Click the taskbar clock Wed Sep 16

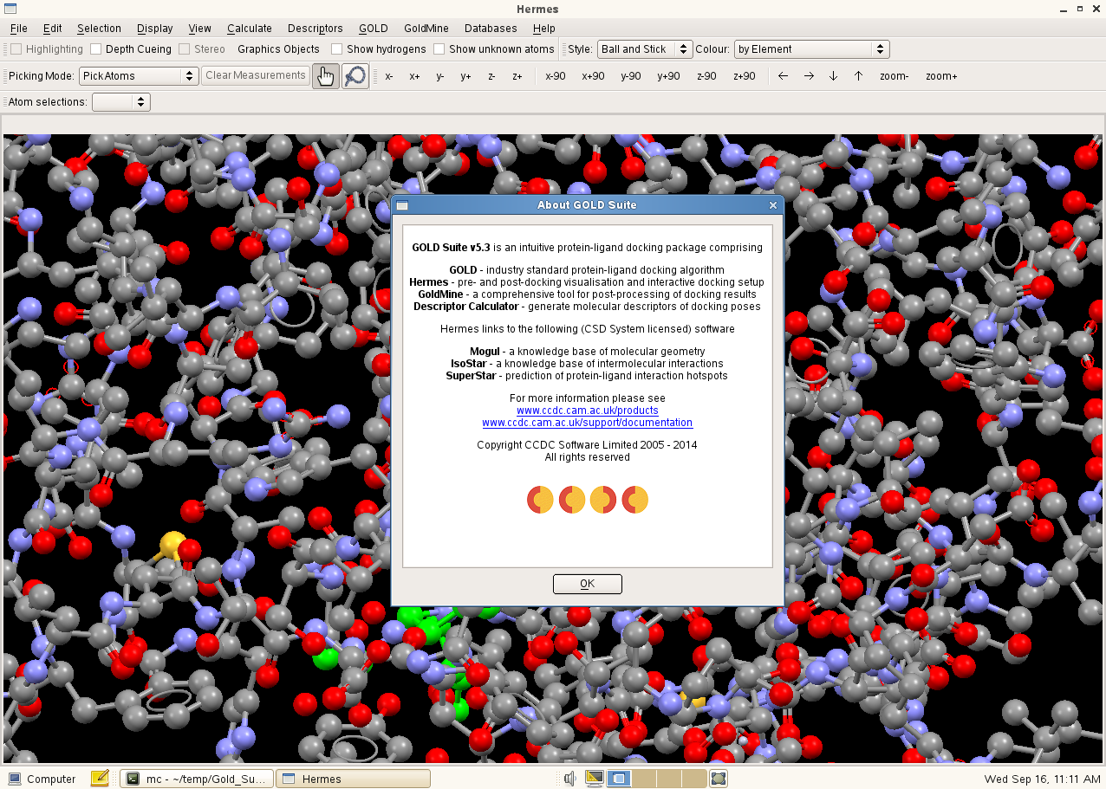point(1041,779)
